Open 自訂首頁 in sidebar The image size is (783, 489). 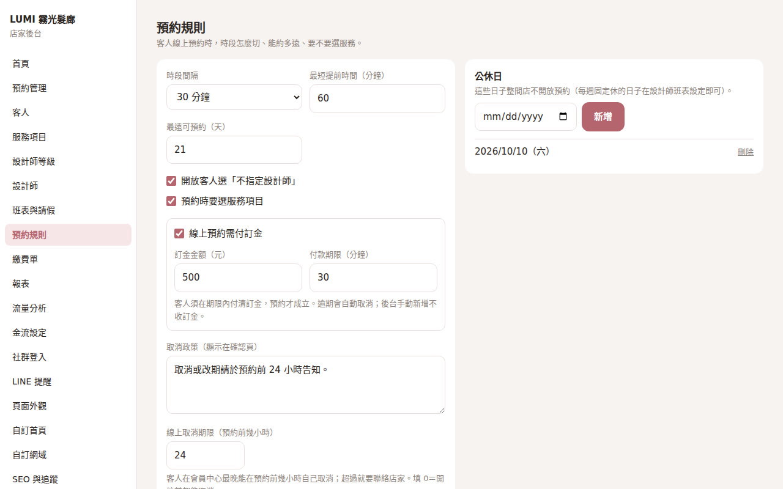(x=68, y=430)
